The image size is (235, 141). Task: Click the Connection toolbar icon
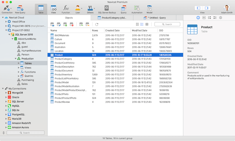[x=7, y=9]
